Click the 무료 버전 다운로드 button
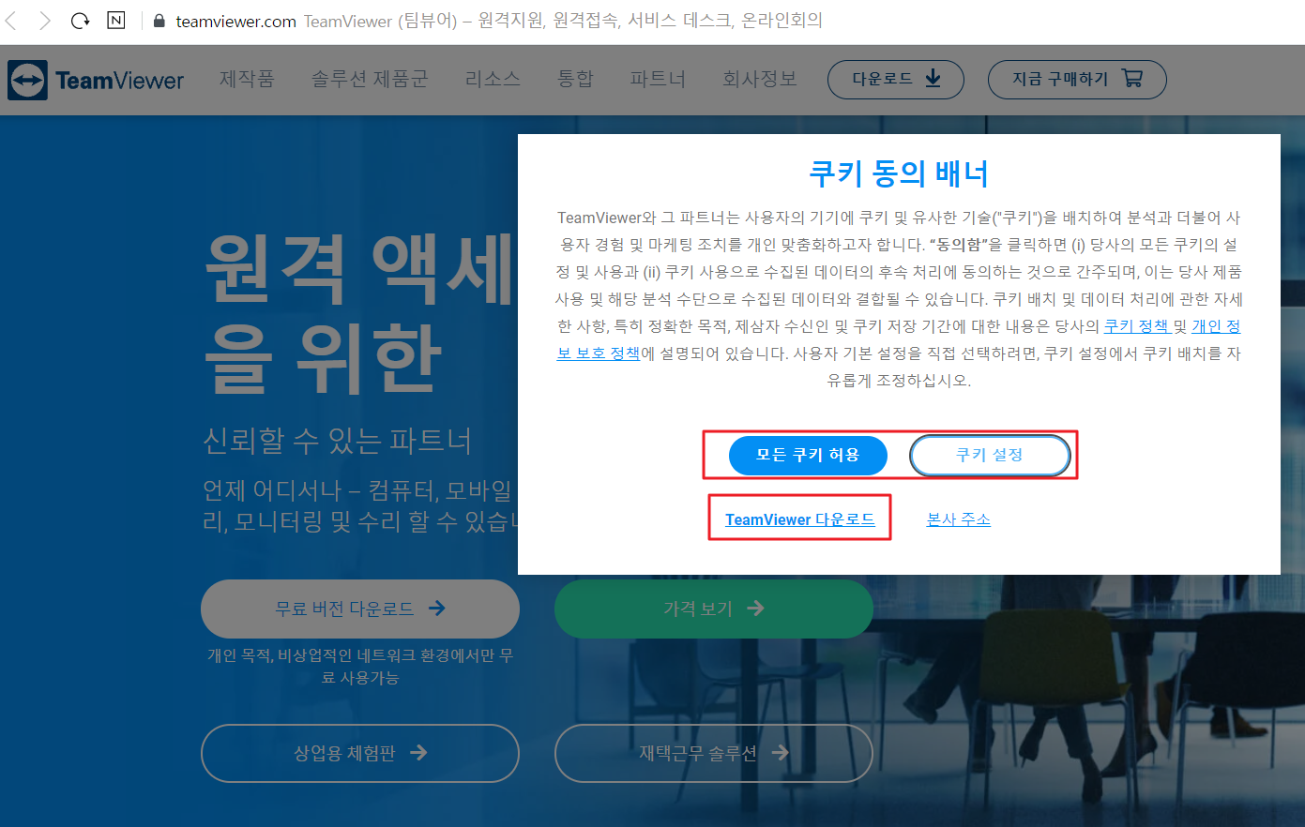1305x827 pixels. [x=360, y=609]
